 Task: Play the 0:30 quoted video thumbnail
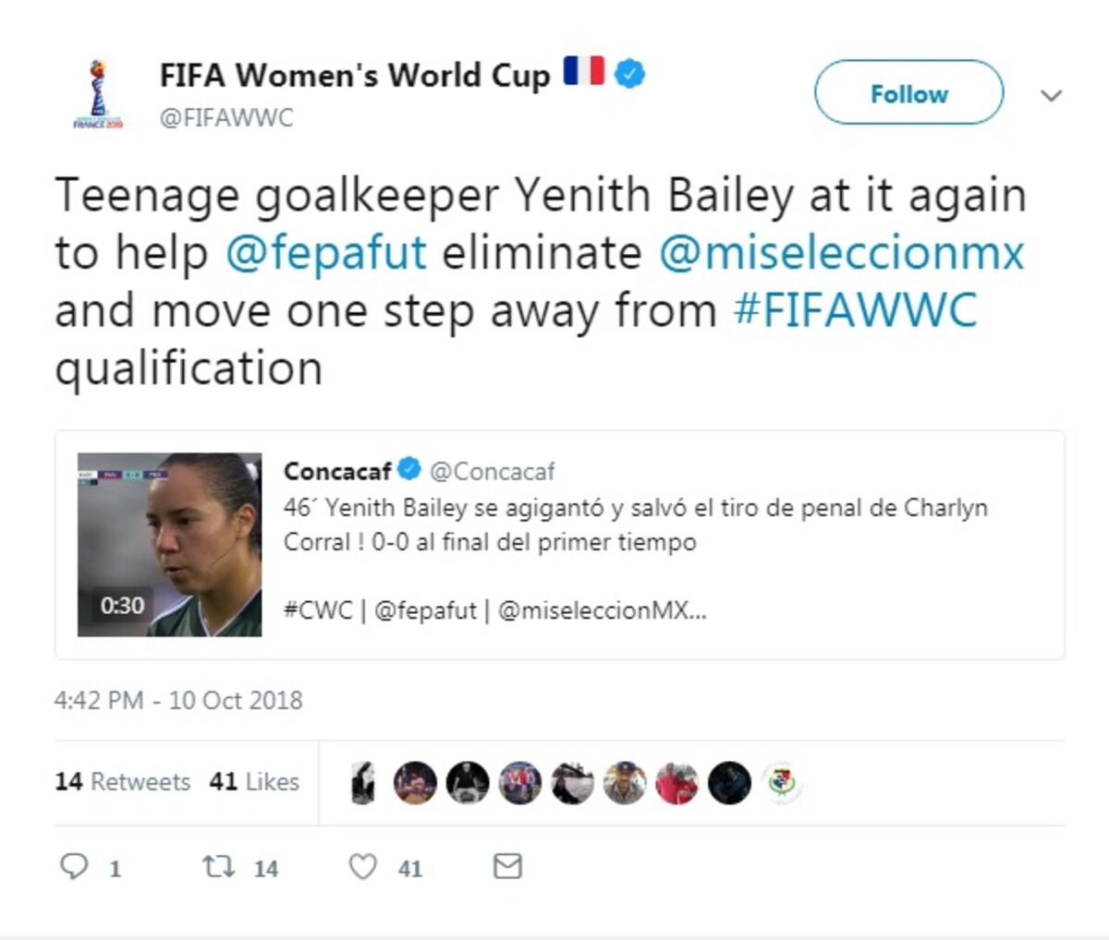[x=169, y=545]
